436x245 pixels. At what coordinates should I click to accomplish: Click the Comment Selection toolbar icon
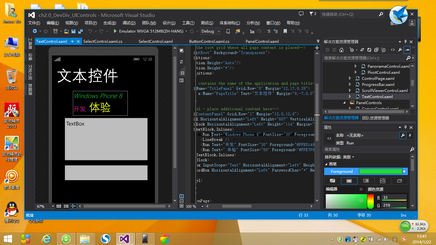coord(268,31)
